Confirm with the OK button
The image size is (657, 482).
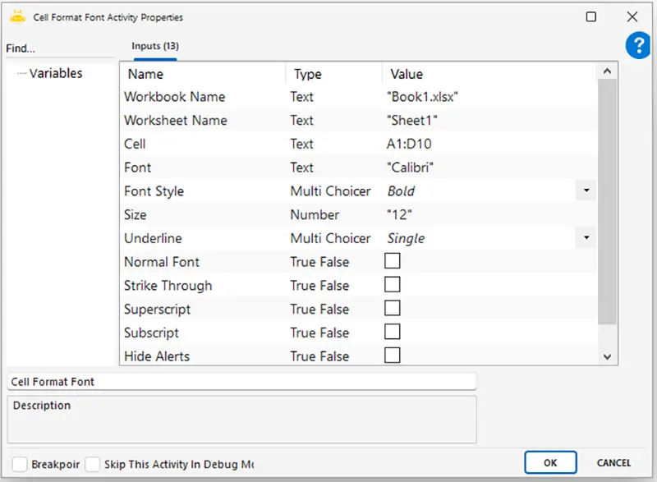(550, 463)
